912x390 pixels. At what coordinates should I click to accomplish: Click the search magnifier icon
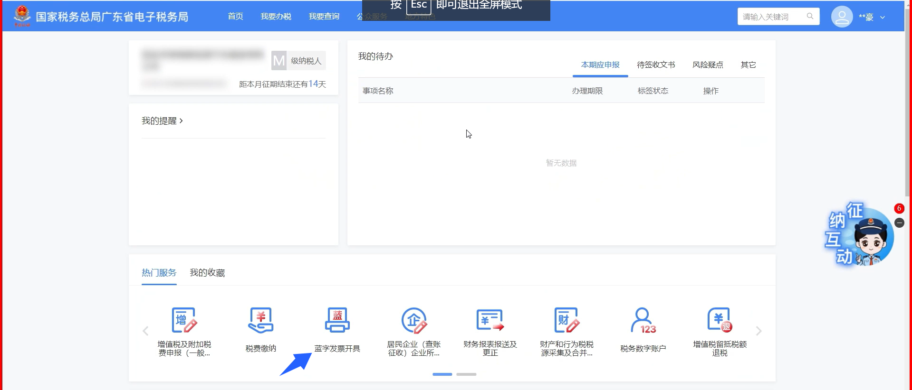click(810, 16)
